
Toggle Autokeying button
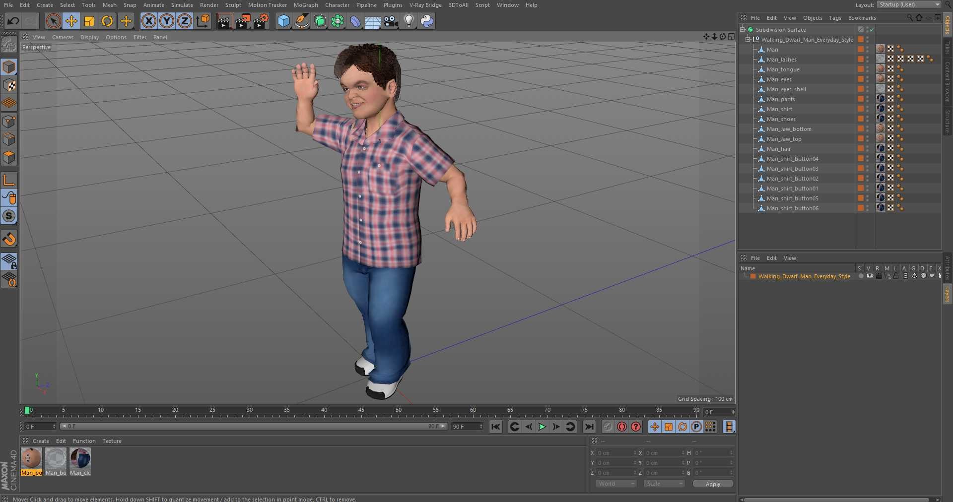[621, 427]
